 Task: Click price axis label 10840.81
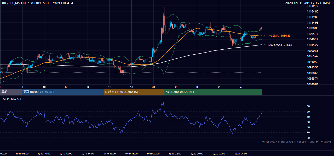tap(313, 84)
